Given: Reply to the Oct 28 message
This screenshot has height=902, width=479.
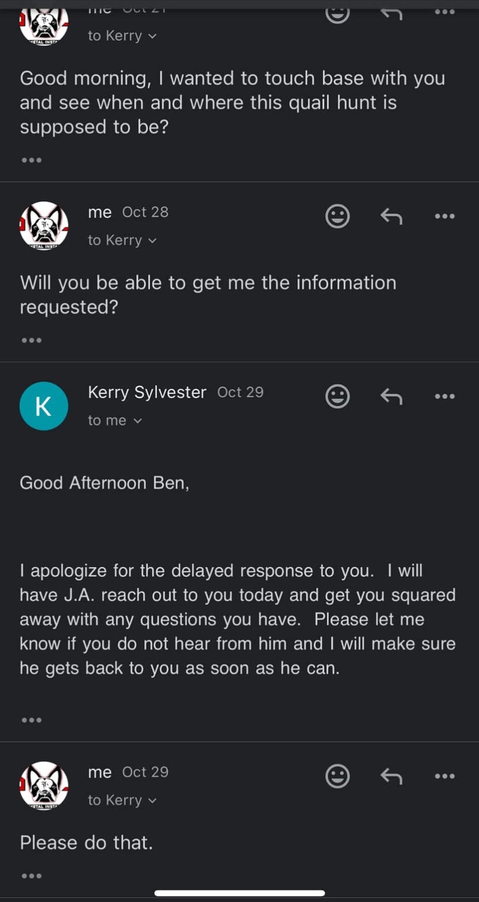Looking at the screenshot, I should 391,216.
